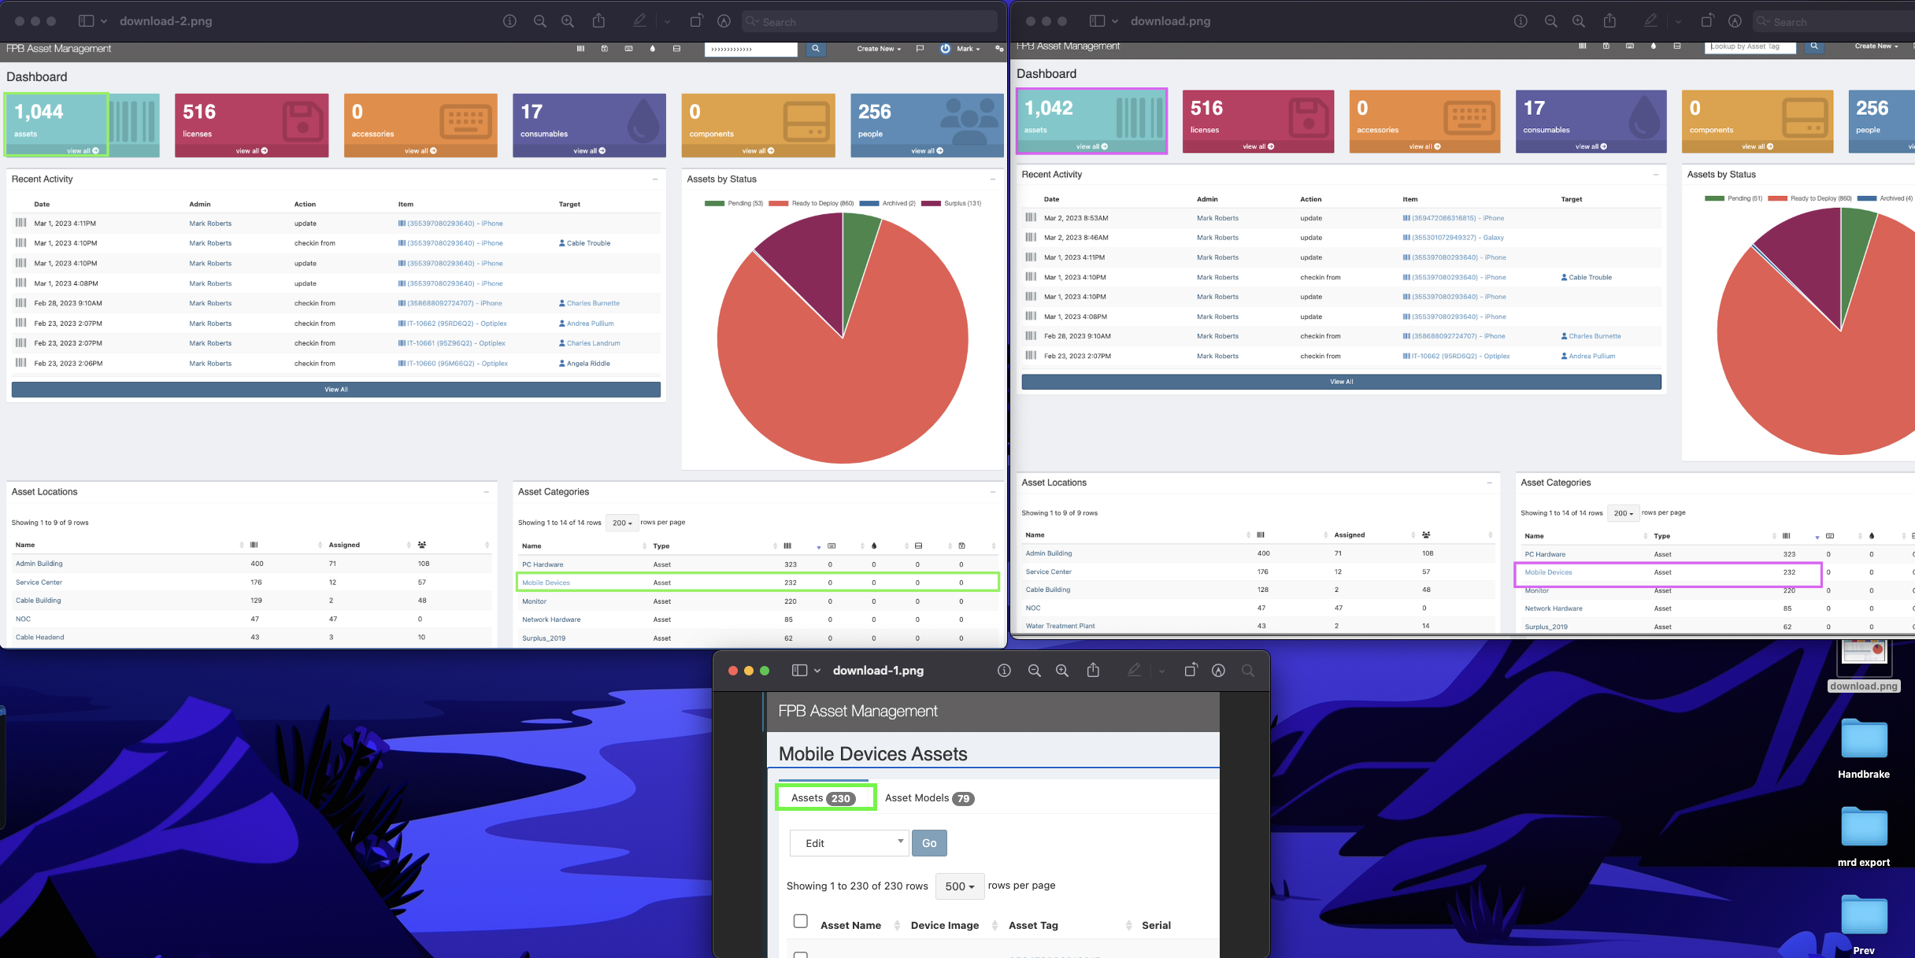Open checkout notifications via the flag icon
Image resolution: width=1915 pixels, height=958 pixels.
[920, 48]
